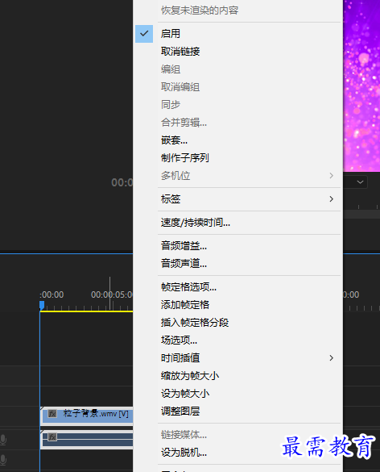Select 取消链接 from the context menu
Image resolution: width=380 pixels, height=472 pixels.
pyautogui.click(x=237, y=52)
